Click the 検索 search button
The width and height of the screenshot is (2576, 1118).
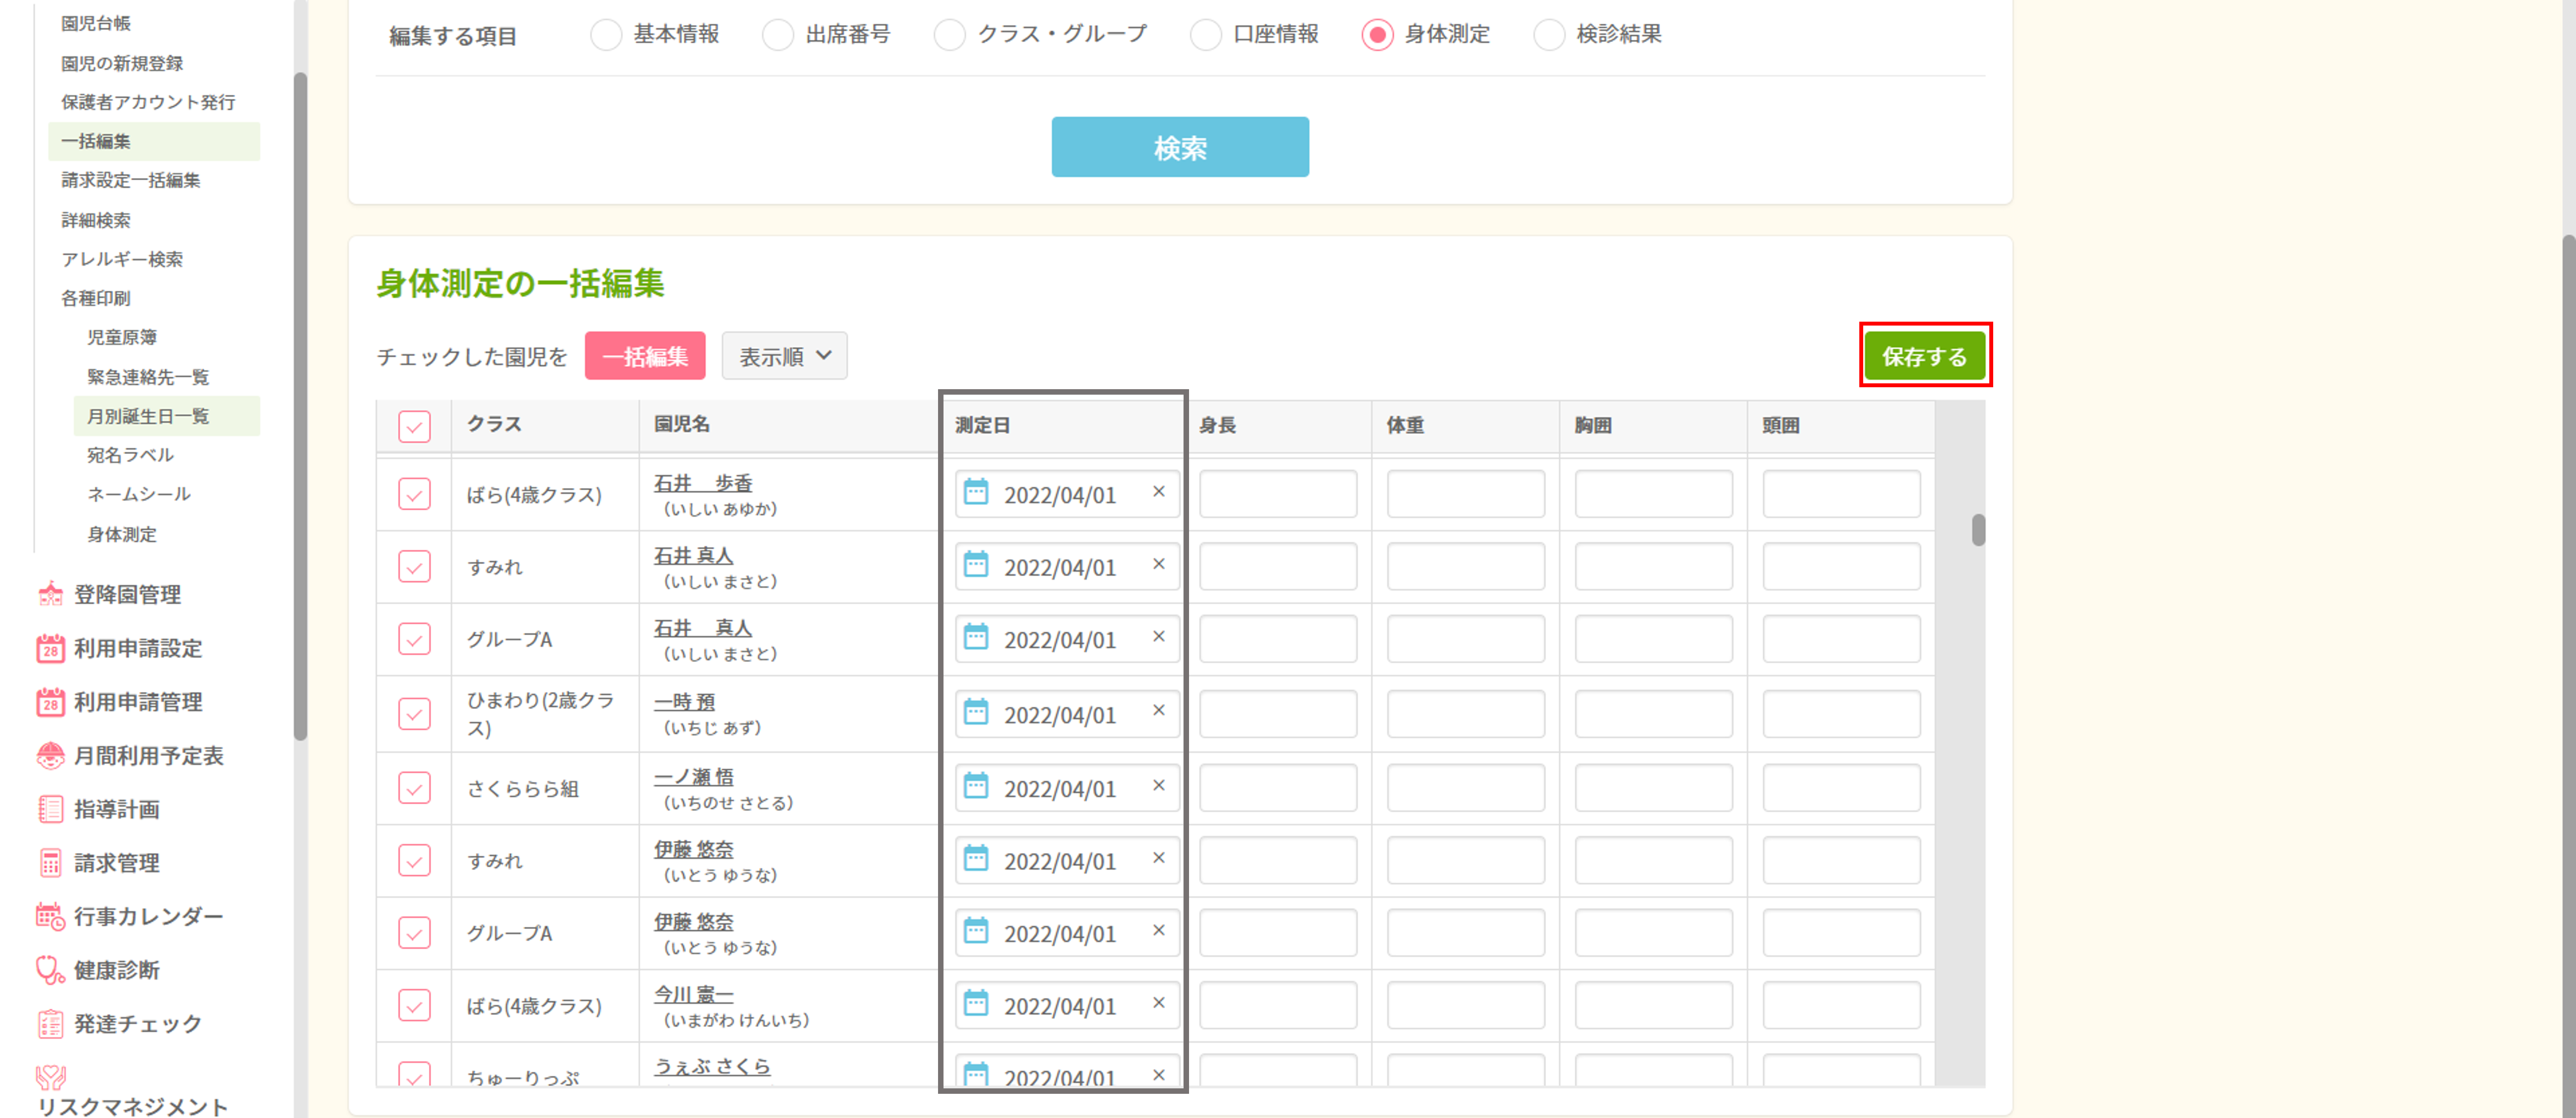click(1180, 147)
